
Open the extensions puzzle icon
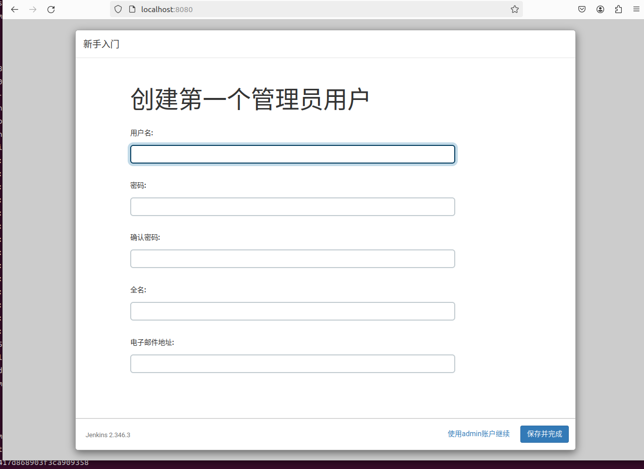point(618,9)
